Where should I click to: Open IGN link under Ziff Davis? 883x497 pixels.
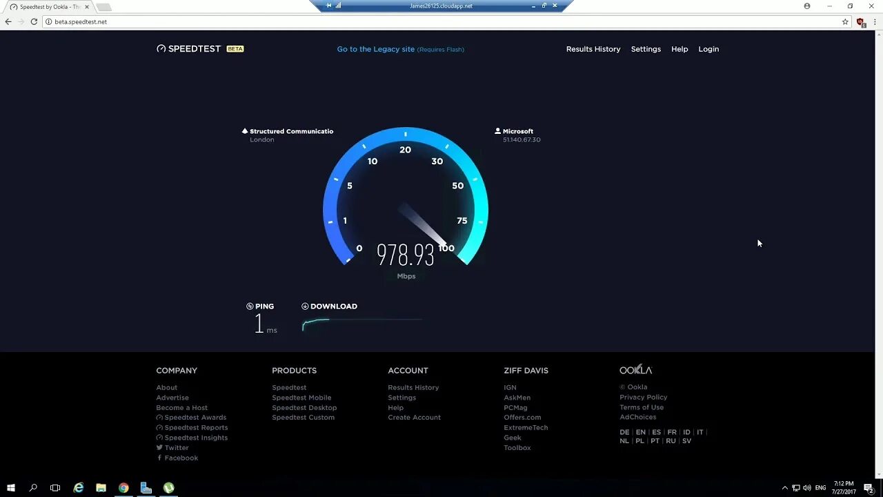pos(510,387)
